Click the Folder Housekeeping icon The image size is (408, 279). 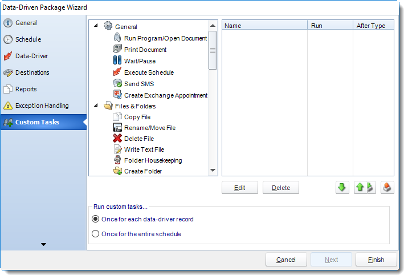(117, 160)
